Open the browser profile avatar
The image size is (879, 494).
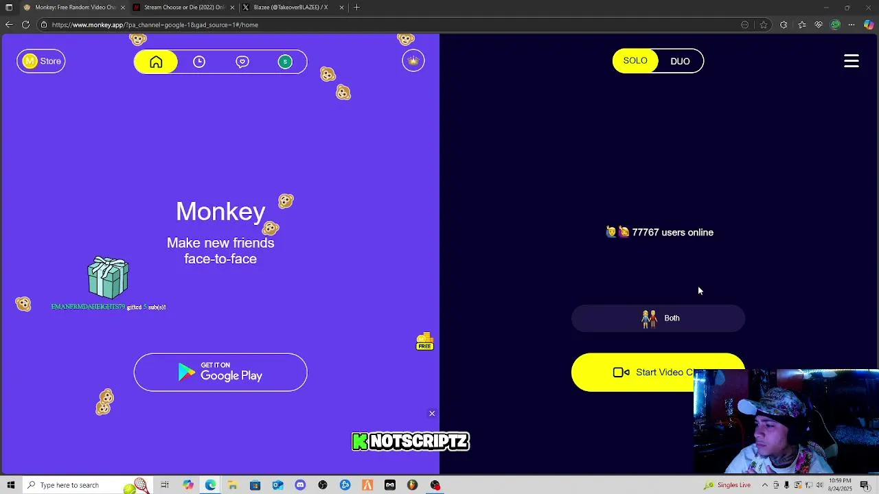pyautogui.click(x=835, y=25)
